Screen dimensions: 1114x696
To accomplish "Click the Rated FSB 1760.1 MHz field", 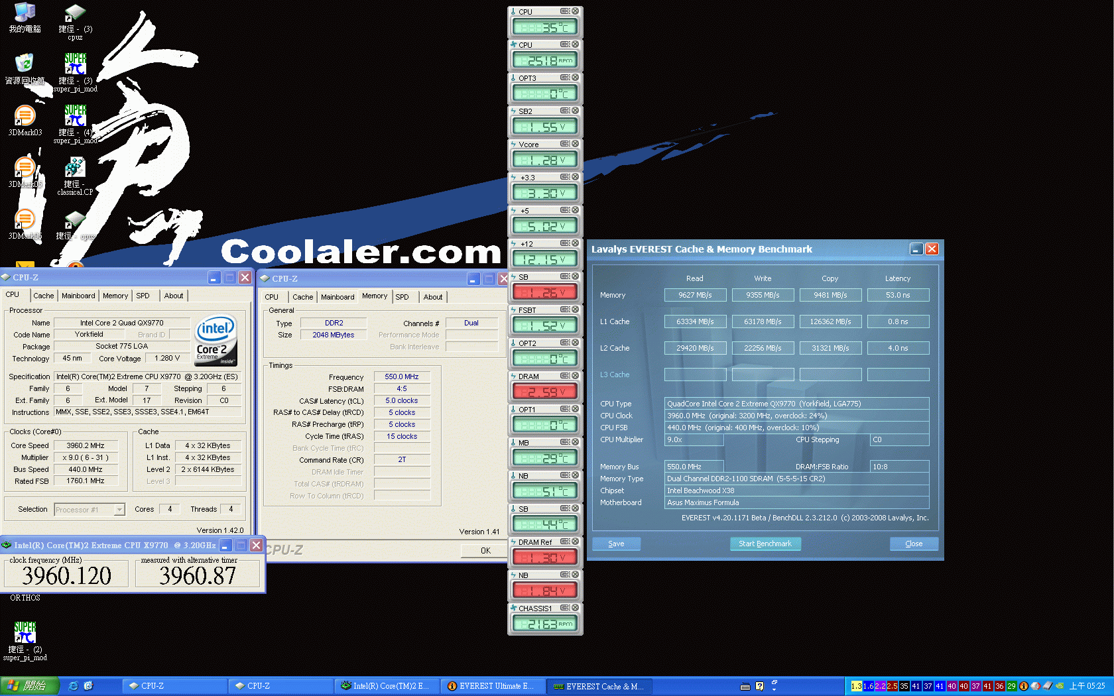I will pos(86,481).
